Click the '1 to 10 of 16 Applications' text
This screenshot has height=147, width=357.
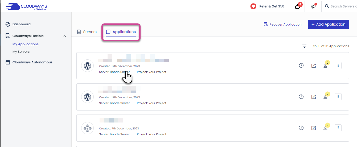[330, 46]
